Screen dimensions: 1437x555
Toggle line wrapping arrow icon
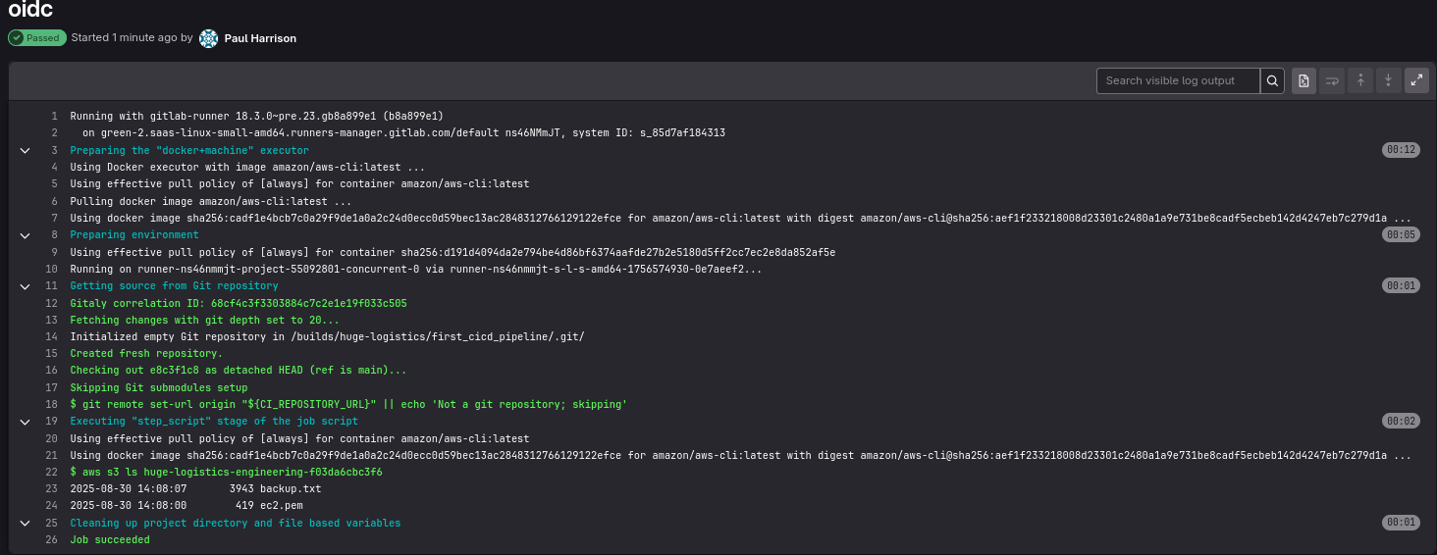1332,80
